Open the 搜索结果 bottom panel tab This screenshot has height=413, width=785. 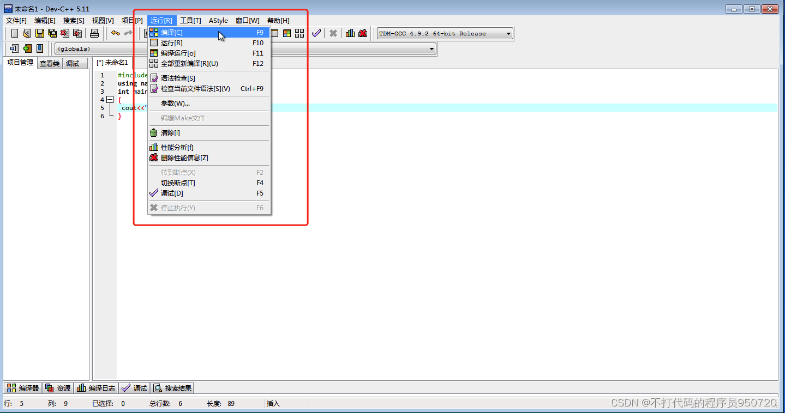pyautogui.click(x=172, y=388)
